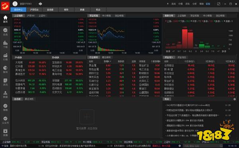
Task: Select the 创业板指 chart tab
Action: click(119, 16)
